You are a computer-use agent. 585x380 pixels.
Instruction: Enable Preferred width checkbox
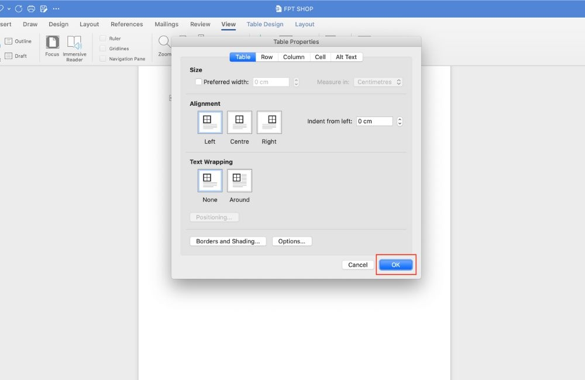[x=198, y=82]
